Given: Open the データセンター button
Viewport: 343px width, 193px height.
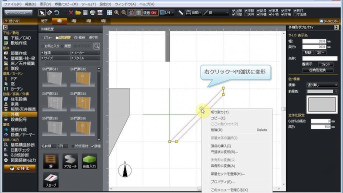Looking at the screenshot, I should click(329, 21).
